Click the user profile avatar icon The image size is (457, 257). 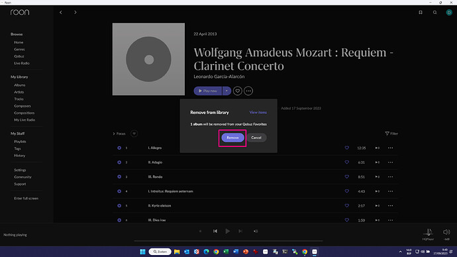click(449, 12)
